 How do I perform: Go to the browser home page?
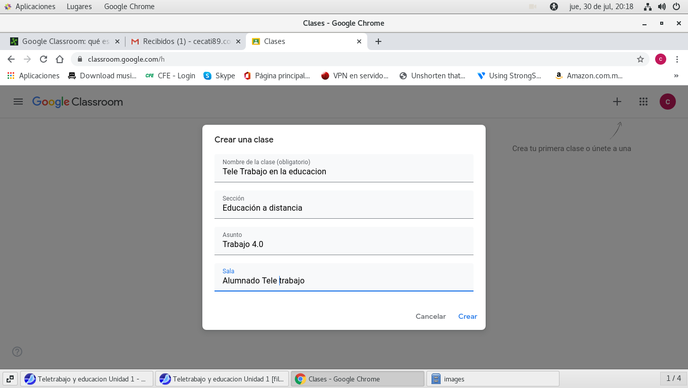pos(60,59)
